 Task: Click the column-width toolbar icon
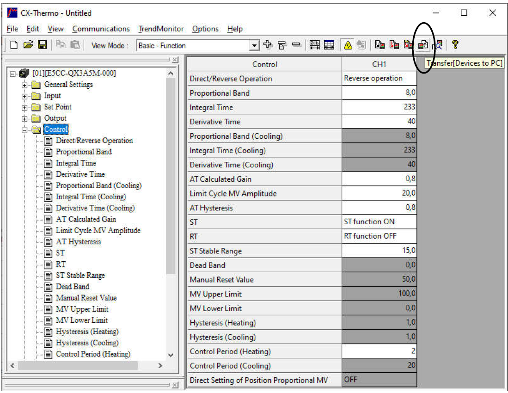click(x=315, y=45)
